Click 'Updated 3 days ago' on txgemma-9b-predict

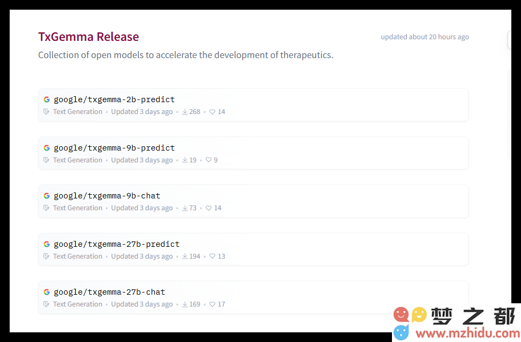point(142,160)
